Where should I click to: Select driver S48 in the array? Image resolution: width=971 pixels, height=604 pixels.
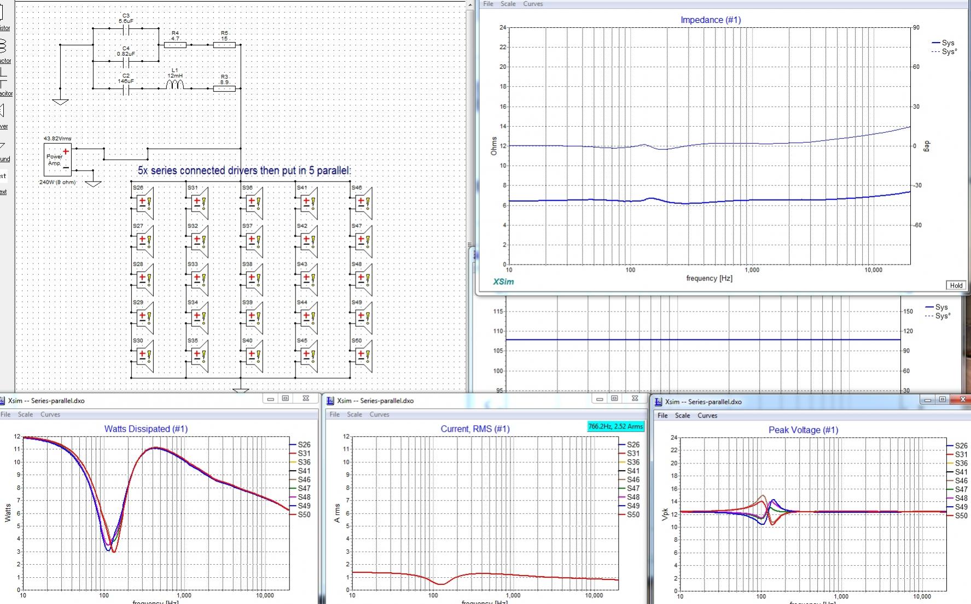tap(364, 279)
